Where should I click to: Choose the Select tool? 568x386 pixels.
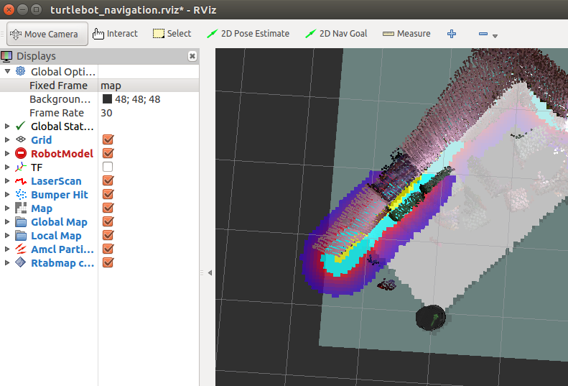click(172, 34)
